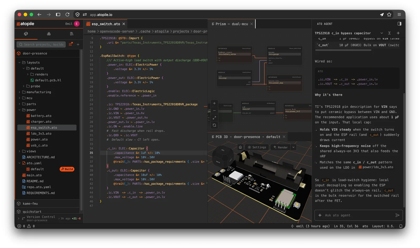Start a new ato agent chat

click(398, 33)
